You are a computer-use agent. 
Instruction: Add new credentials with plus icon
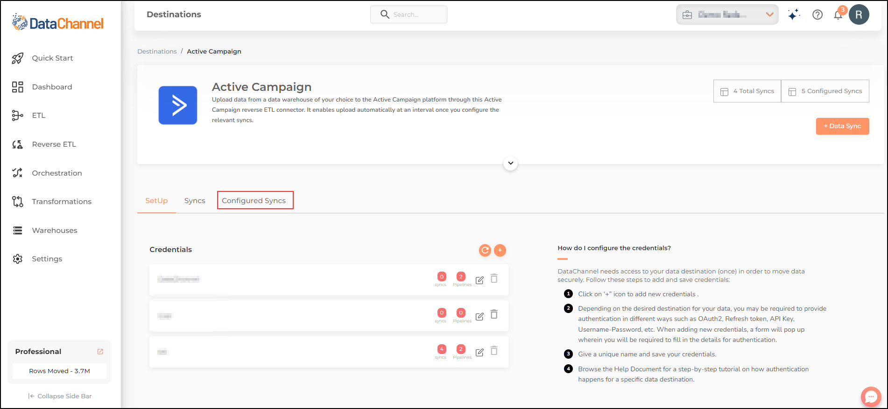click(x=500, y=251)
